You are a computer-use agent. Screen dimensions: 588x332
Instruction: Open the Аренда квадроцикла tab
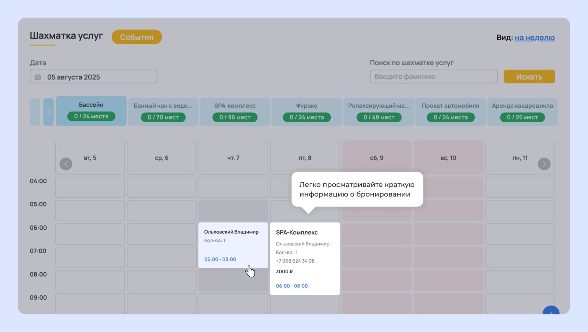tap(522, 112)
